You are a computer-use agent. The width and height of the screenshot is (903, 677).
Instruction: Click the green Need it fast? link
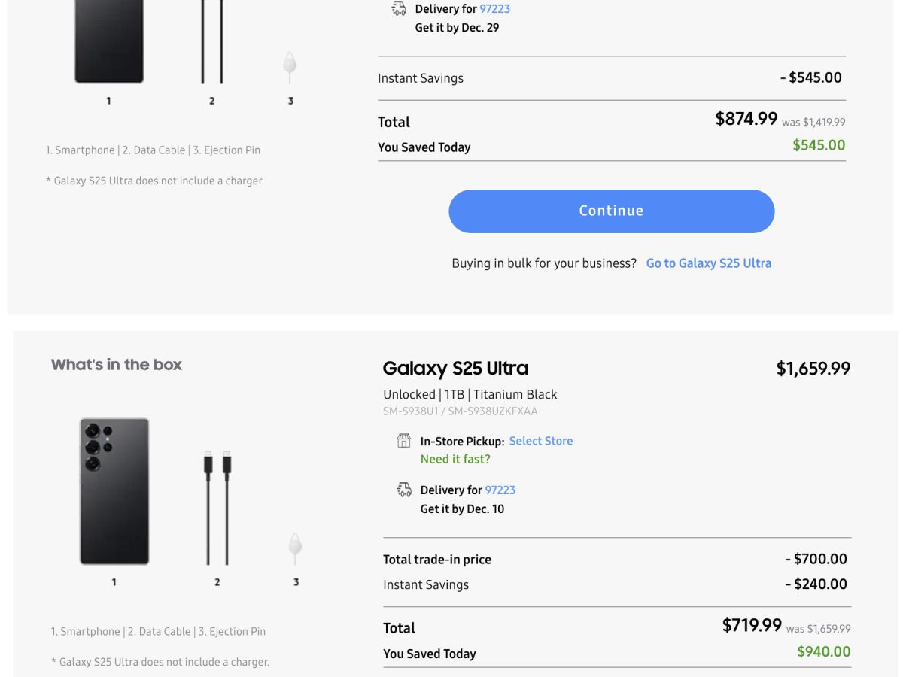pyautogui.click(x=455, y=459)
